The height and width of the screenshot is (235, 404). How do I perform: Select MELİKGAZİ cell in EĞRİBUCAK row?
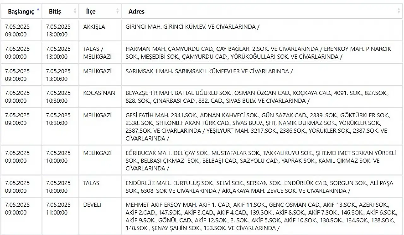click(x=100, y=160)
